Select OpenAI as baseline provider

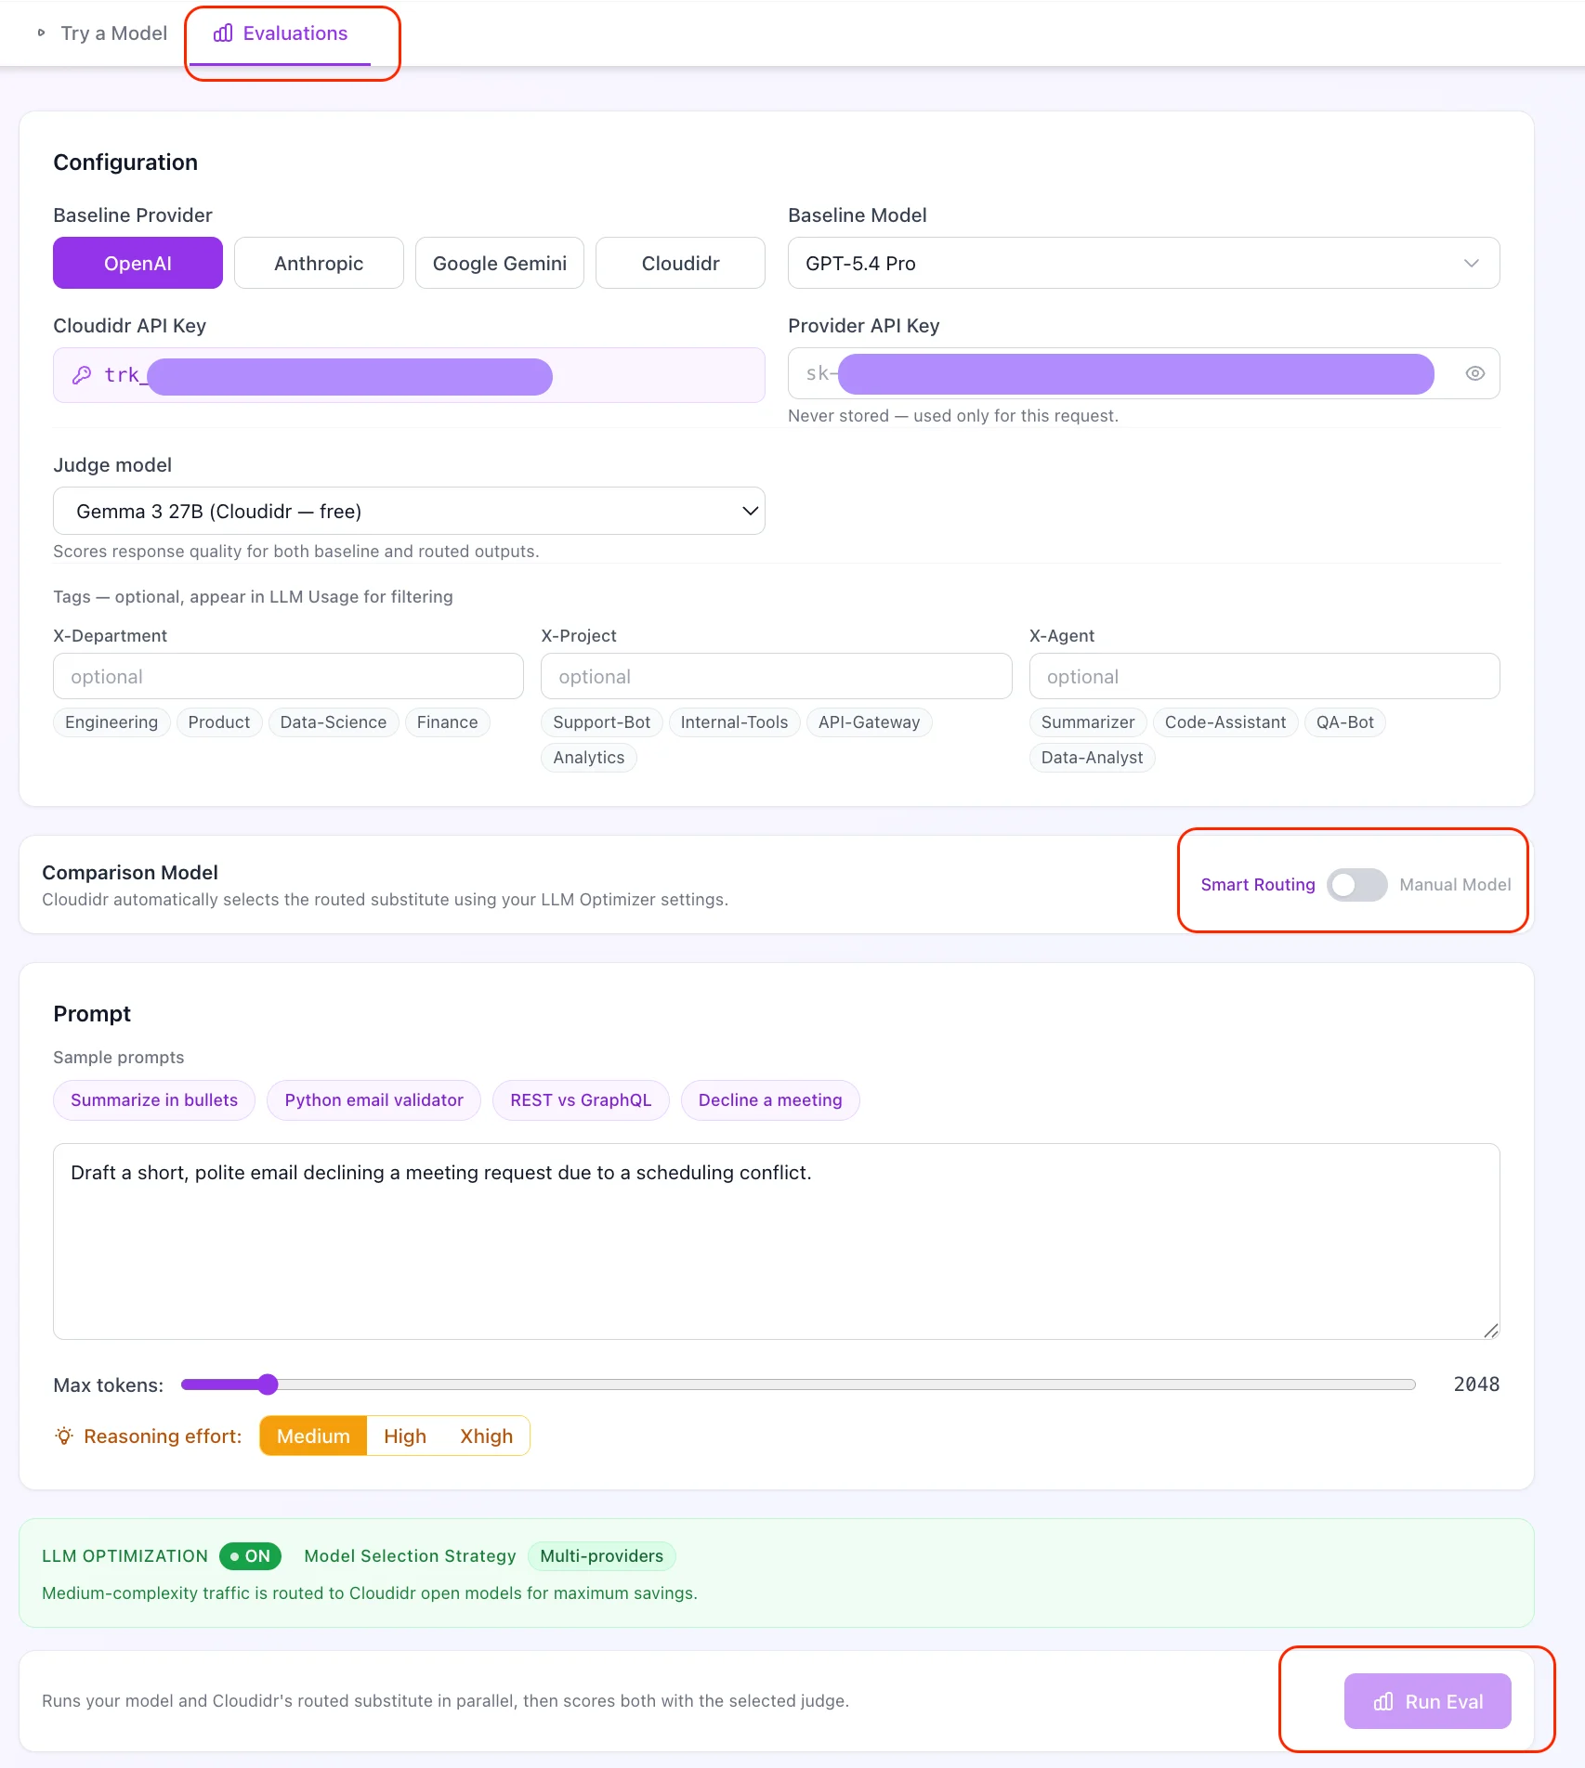coord(138,263)
